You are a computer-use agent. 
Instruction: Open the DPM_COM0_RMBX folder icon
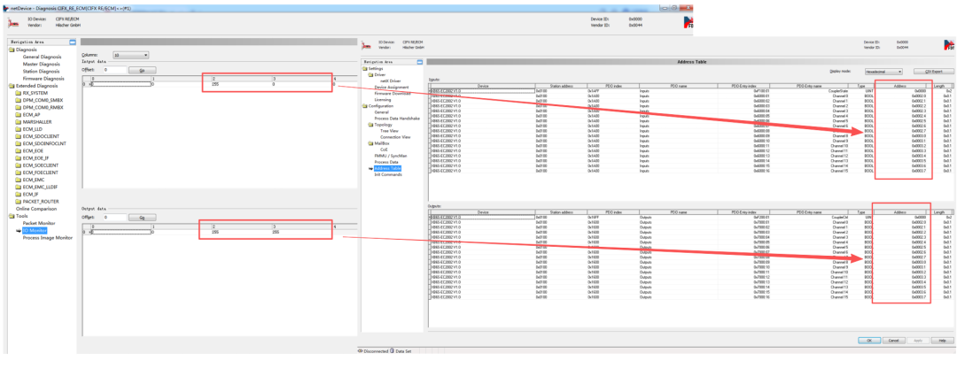click(19, 107)
